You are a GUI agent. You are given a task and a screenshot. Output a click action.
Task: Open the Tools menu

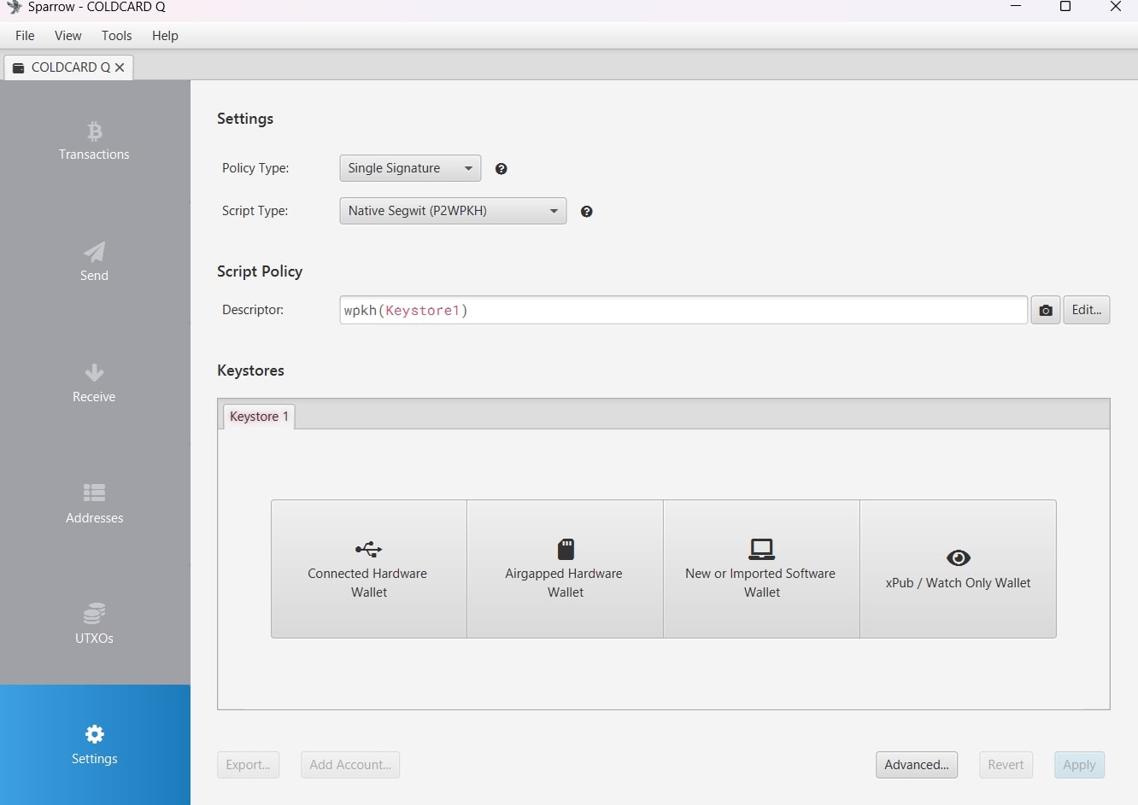pos(116,36)
